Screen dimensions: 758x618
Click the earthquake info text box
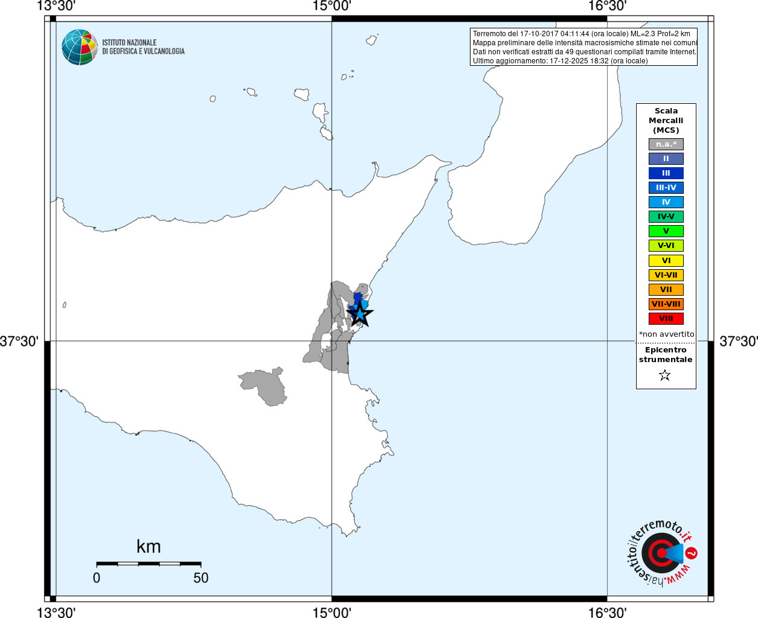(583, 47)
